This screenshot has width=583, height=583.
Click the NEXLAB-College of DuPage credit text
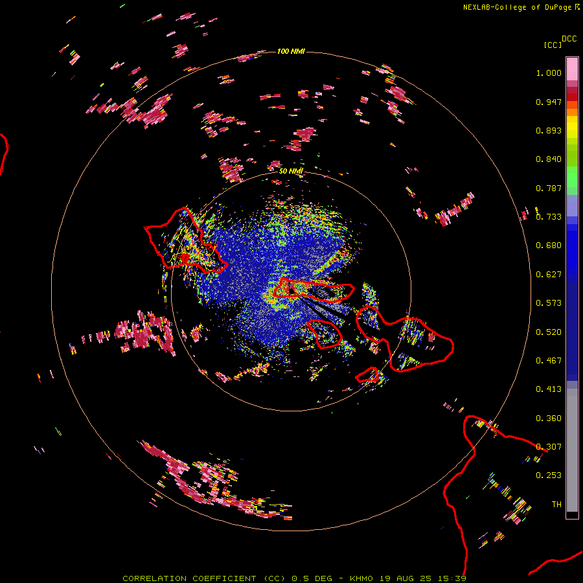tap(517, 7)
